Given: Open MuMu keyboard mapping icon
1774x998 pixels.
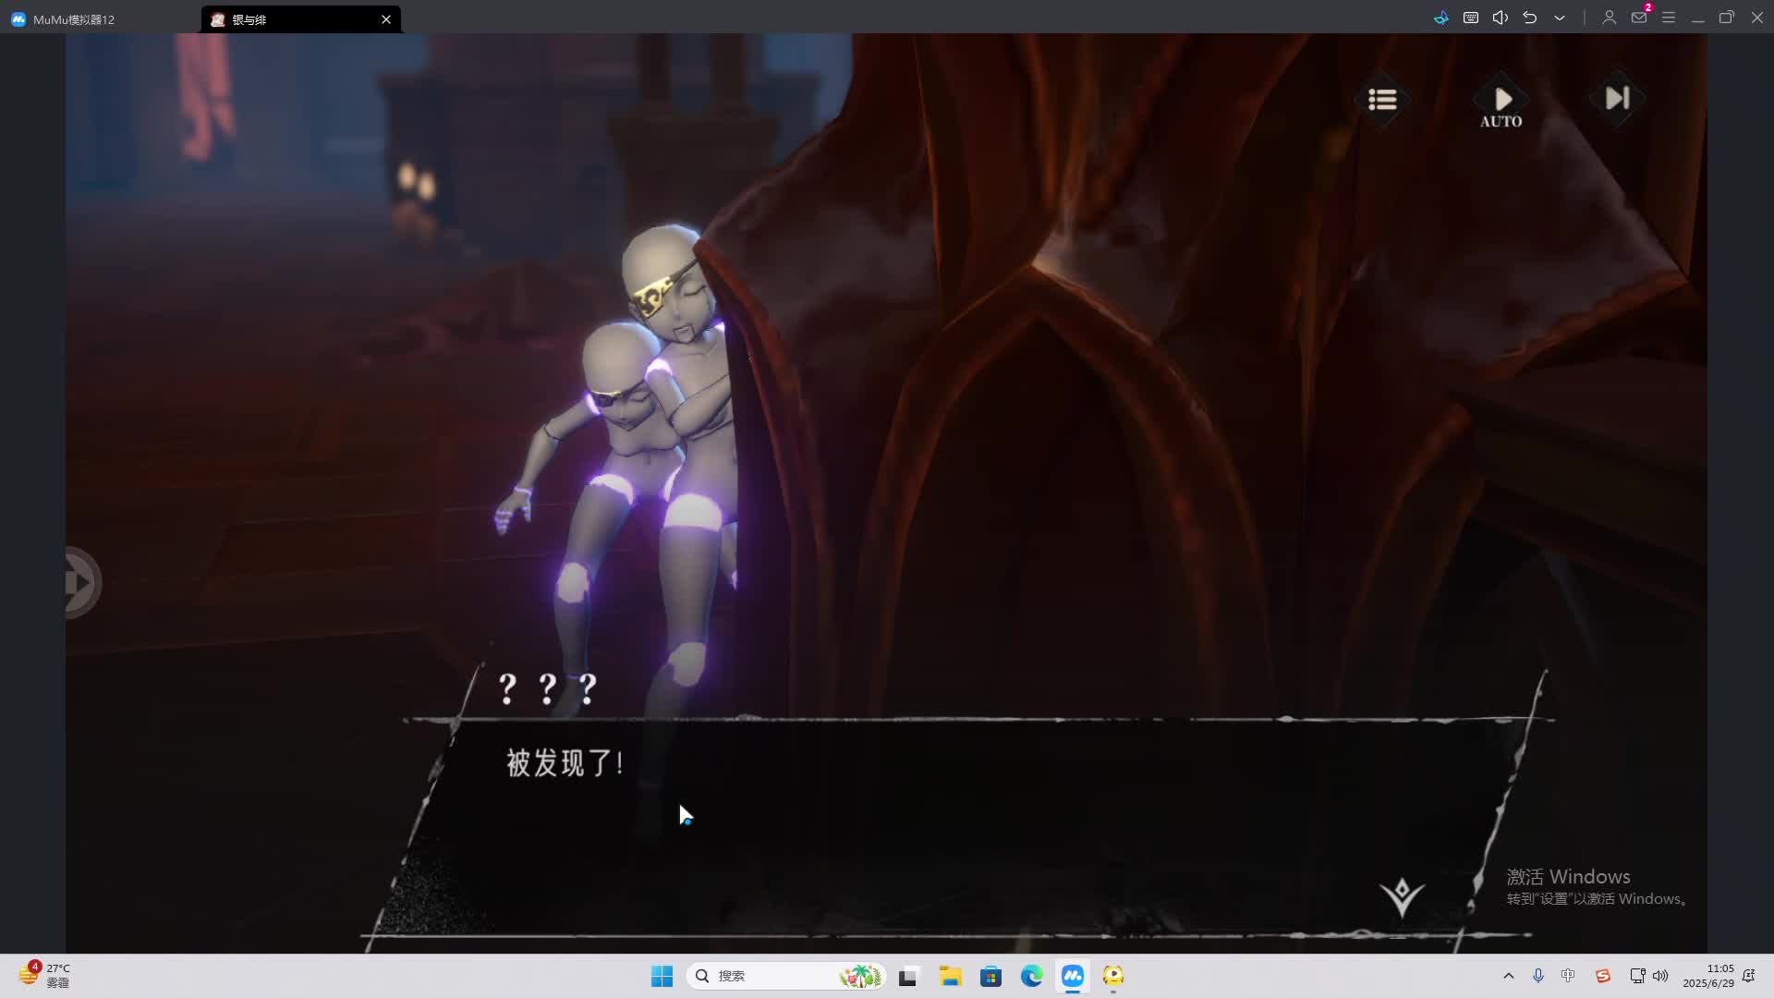Looking at the screenshot, I should [1471, 18].
